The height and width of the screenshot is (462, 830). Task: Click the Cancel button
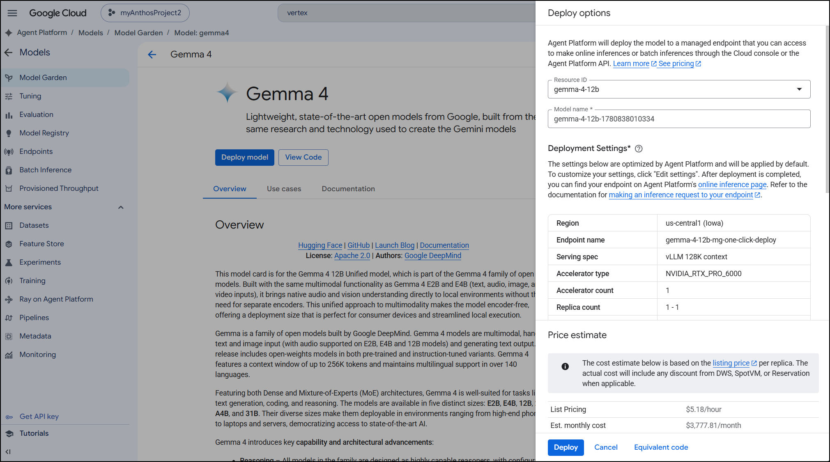606,448
